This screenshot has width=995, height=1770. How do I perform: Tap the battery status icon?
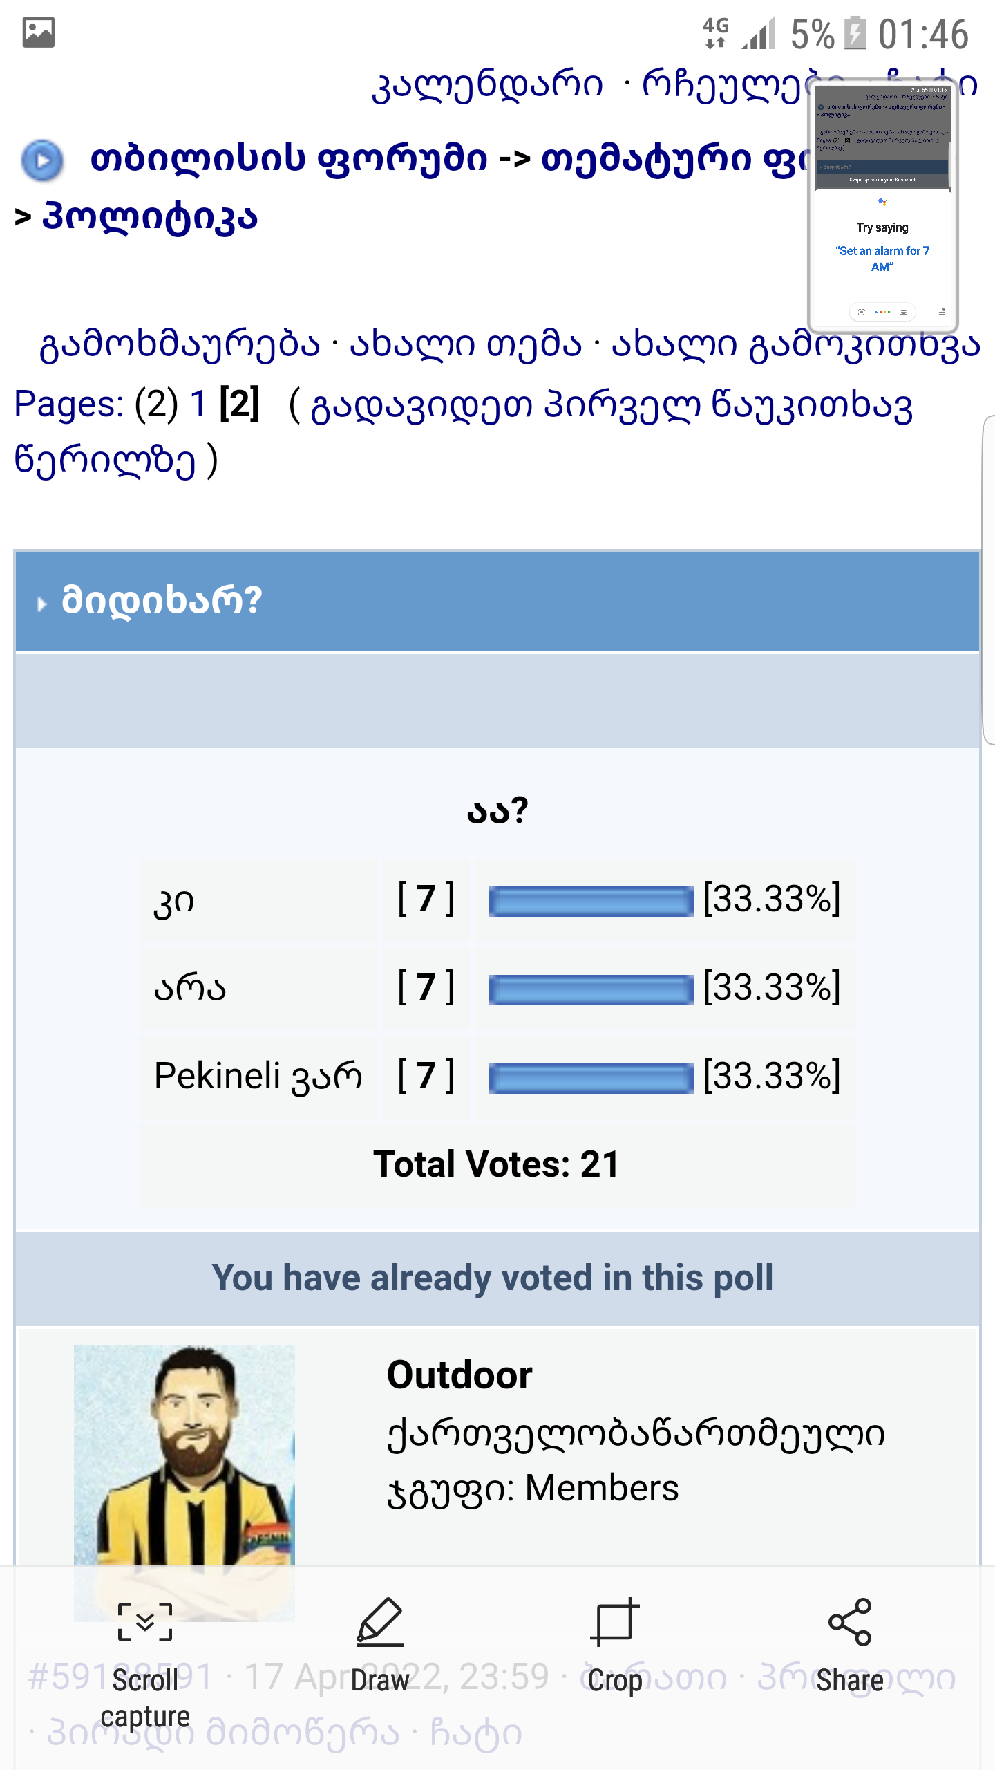[x=855, y=33]
